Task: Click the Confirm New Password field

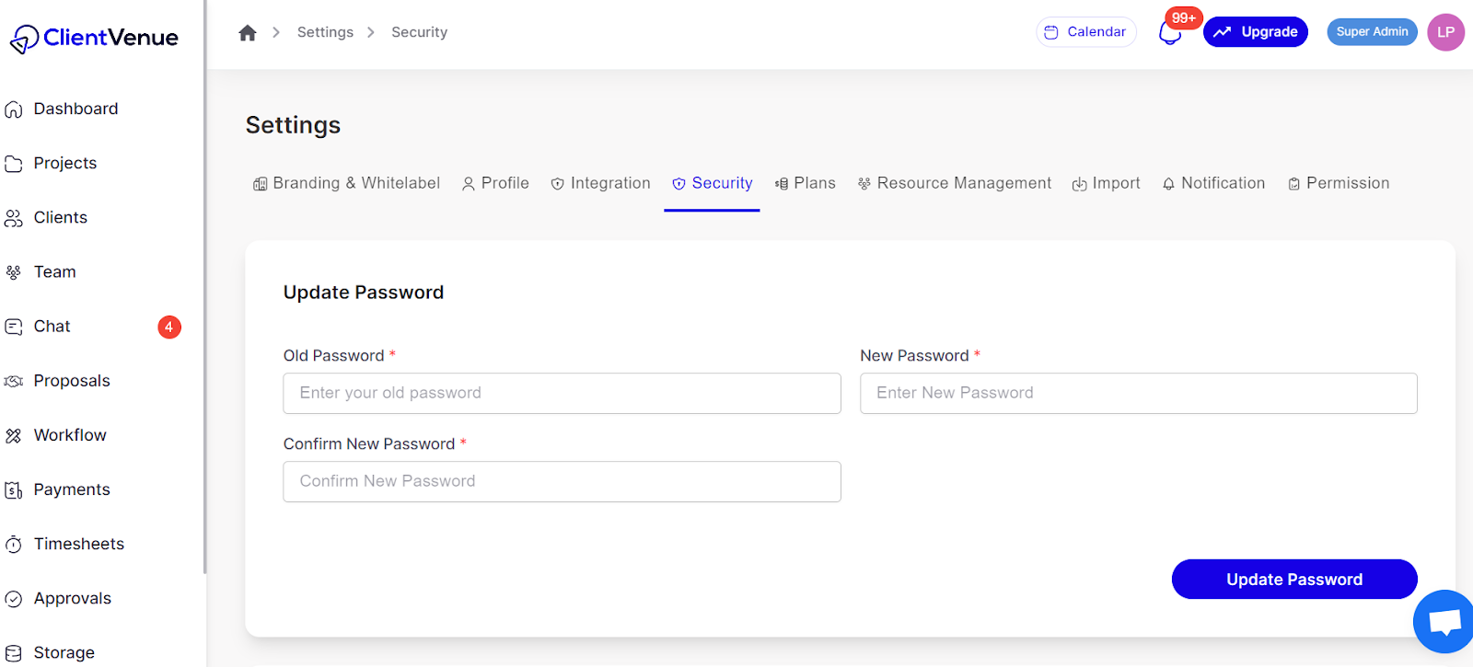Action: (562, 481)
